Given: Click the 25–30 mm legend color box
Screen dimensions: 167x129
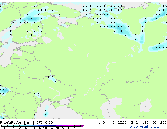Looking at the screenshot, I should click(x=53, y=126).
